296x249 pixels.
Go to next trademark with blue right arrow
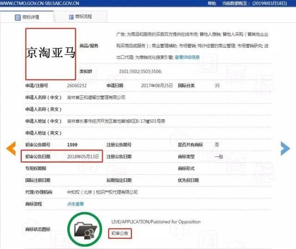pos(285,148)
